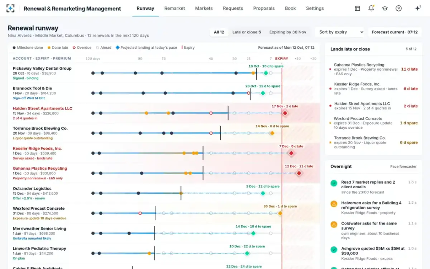This screenshot has width=430, height=269.
Task: Click the 'Pace forecaster' label
Action: [403, 166]
